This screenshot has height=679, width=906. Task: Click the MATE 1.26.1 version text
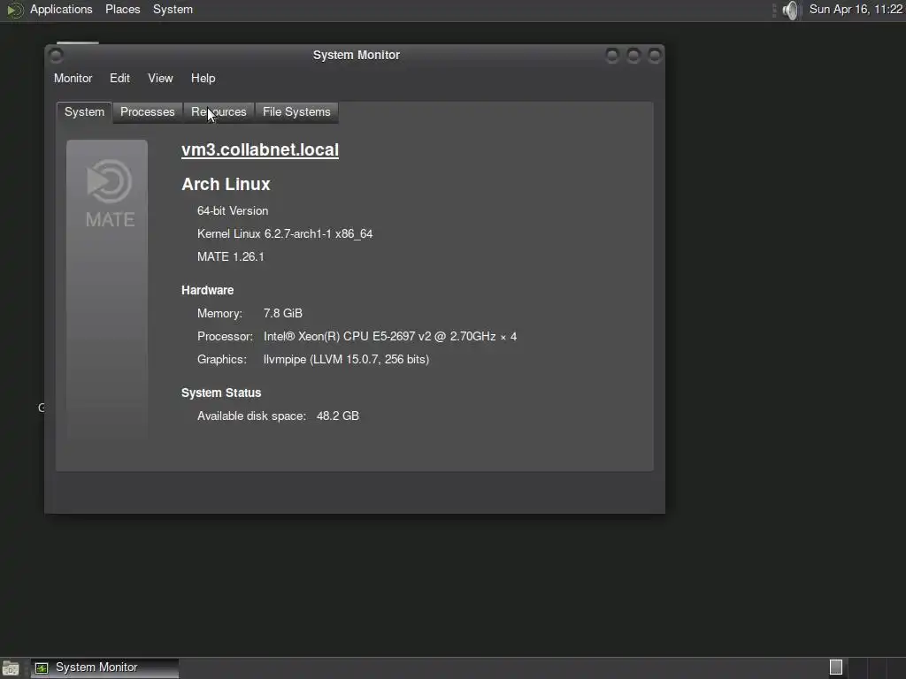point(231,257)
